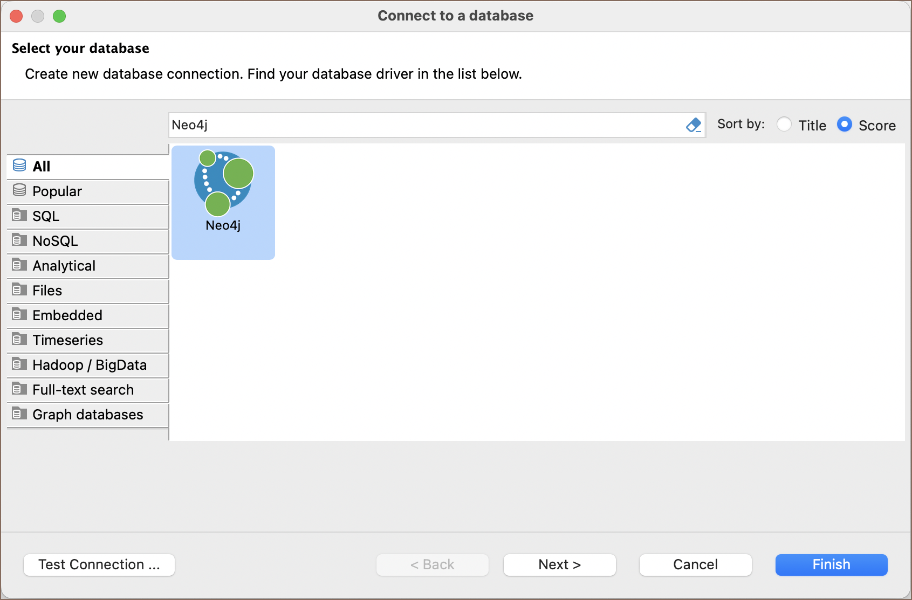Click the blue Finish button
This screenshot has height=600, width=912.
[x=831, y=564]
